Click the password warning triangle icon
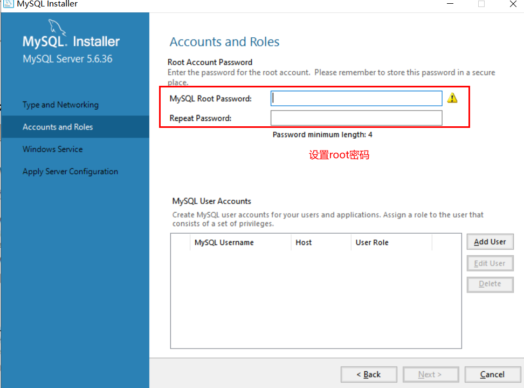 pos(452,98)
